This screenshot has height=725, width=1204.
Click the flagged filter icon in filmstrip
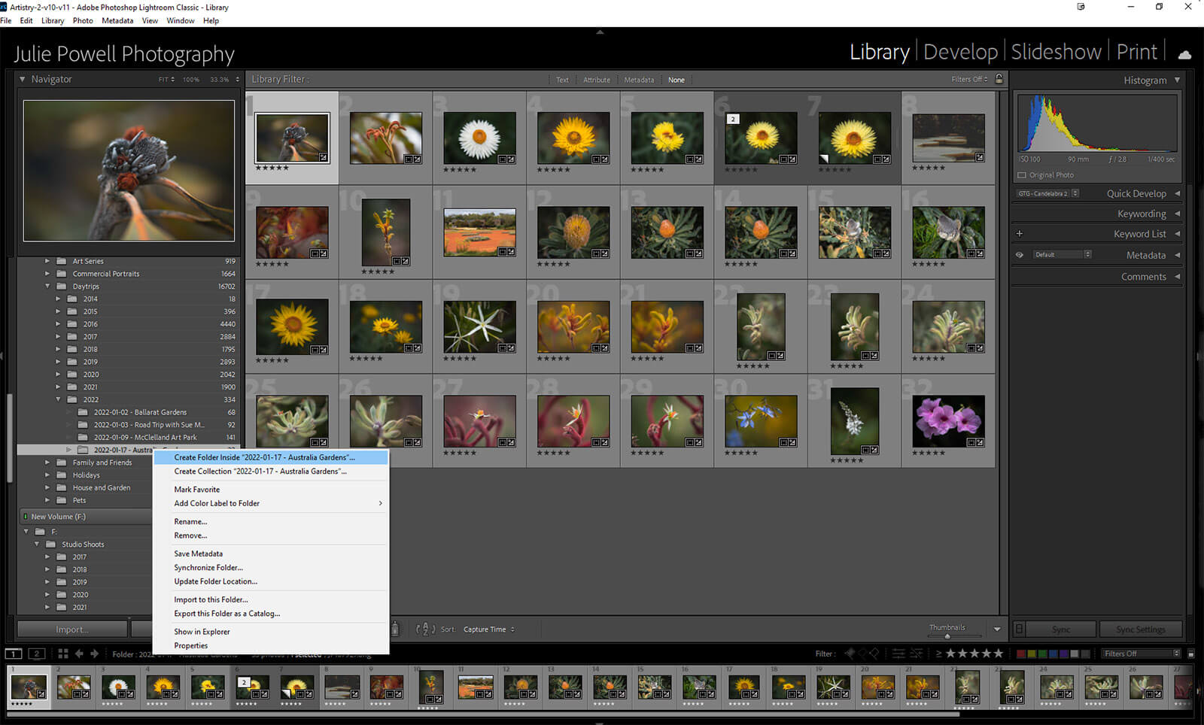850,654
